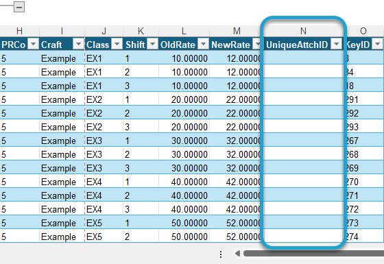Open NewRate column filter dropdown
384x264 pixels.
click(256, 44)
